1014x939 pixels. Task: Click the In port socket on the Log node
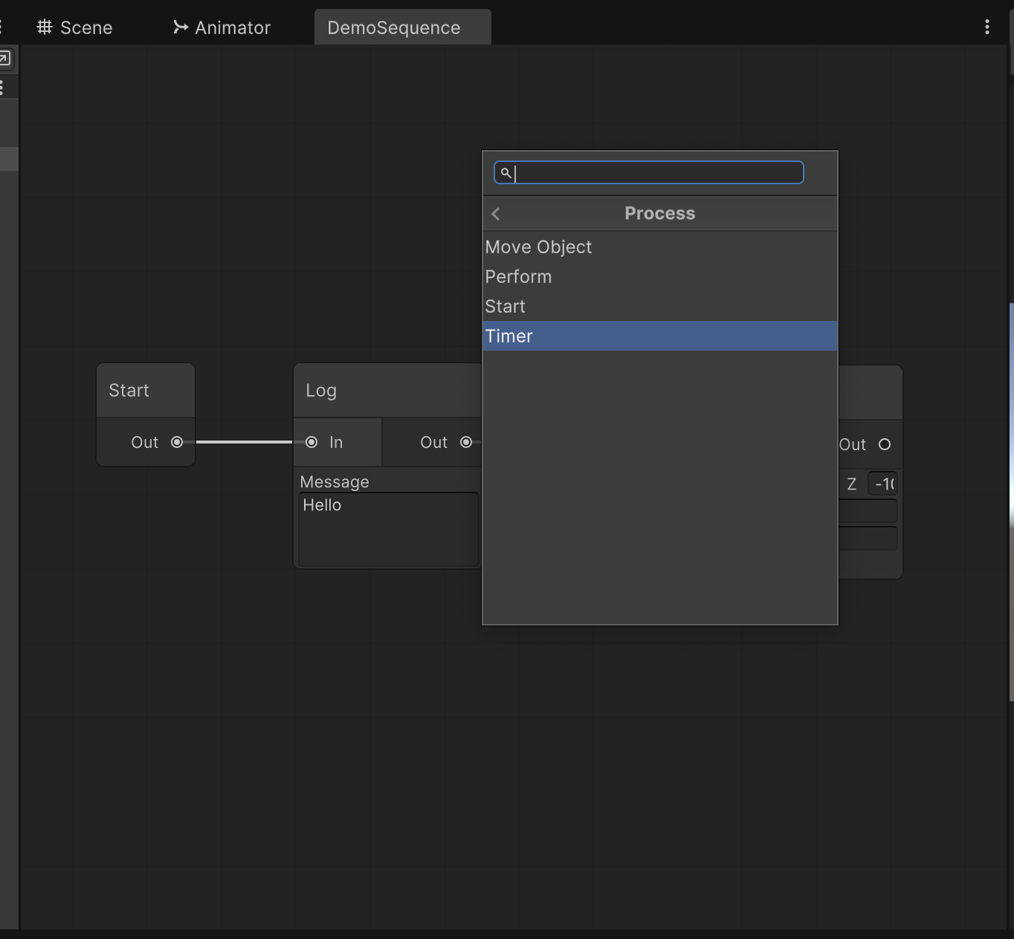pos(311,442)
